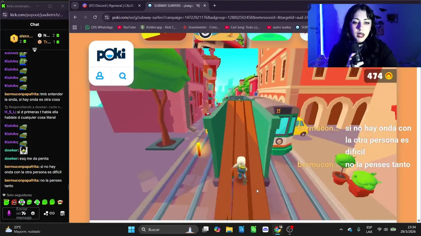Click the coin counter showing 474
Screen dimensions: 421x236
click(x=380, y=76)
